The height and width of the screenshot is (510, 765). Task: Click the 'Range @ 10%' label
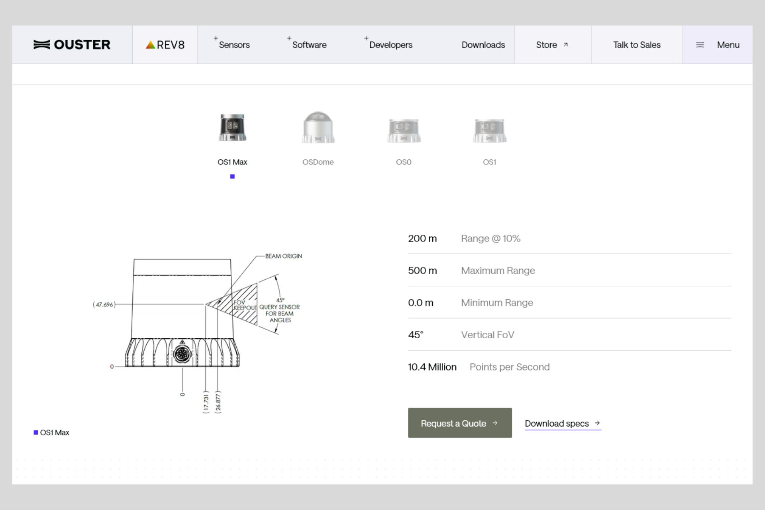click(491, 238)
